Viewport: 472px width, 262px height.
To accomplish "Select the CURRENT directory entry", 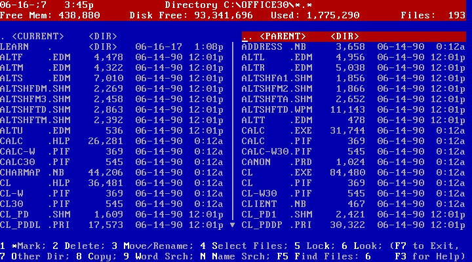I will click(59, 37).
